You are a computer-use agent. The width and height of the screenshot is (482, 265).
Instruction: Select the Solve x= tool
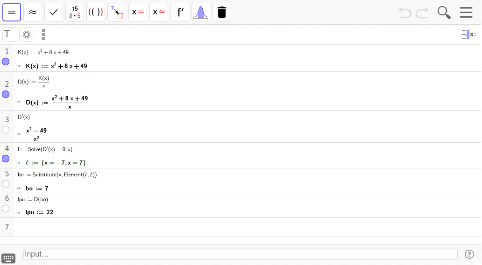click(138, 12)
